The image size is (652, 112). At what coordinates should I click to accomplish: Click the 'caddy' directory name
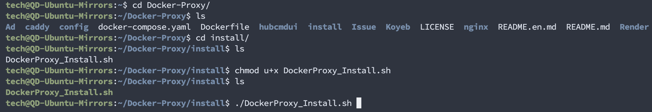(37, 27)
